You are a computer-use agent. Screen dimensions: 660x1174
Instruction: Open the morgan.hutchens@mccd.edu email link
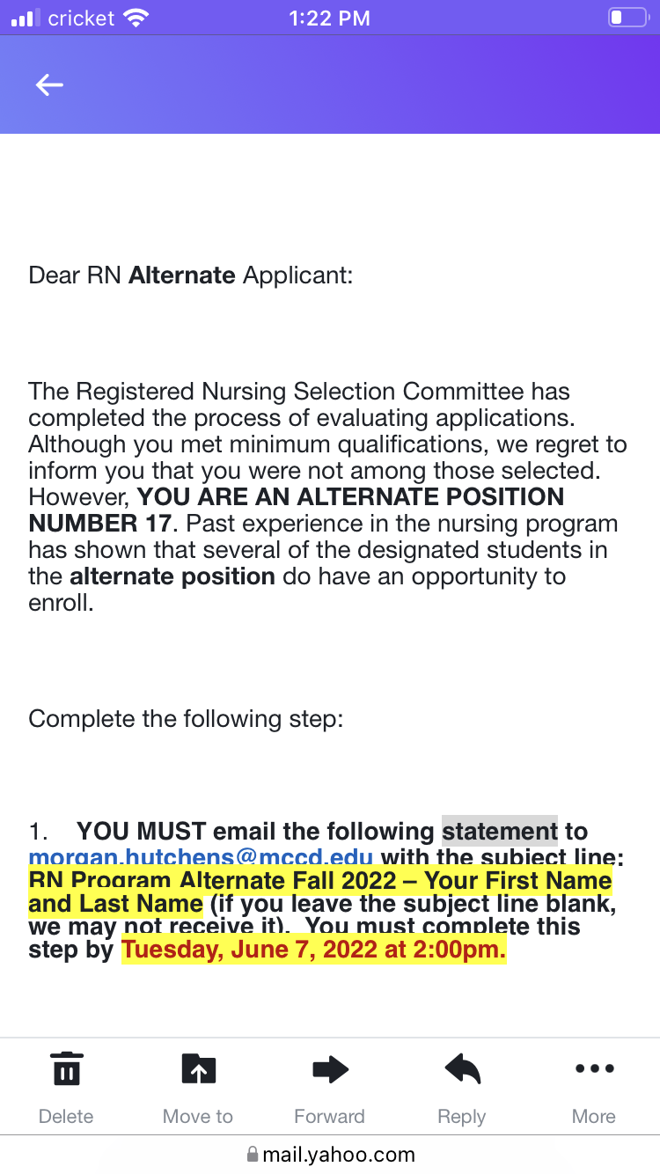click(201, 856)
